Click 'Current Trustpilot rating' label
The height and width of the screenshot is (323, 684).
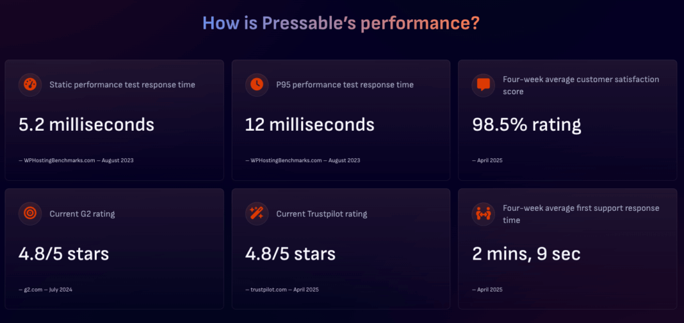point(321,214)
